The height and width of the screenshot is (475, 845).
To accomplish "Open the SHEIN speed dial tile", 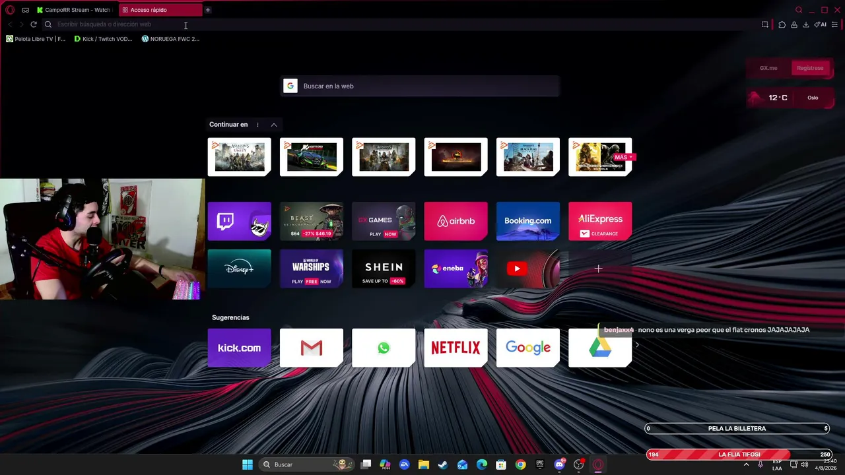I will (384, 269).
